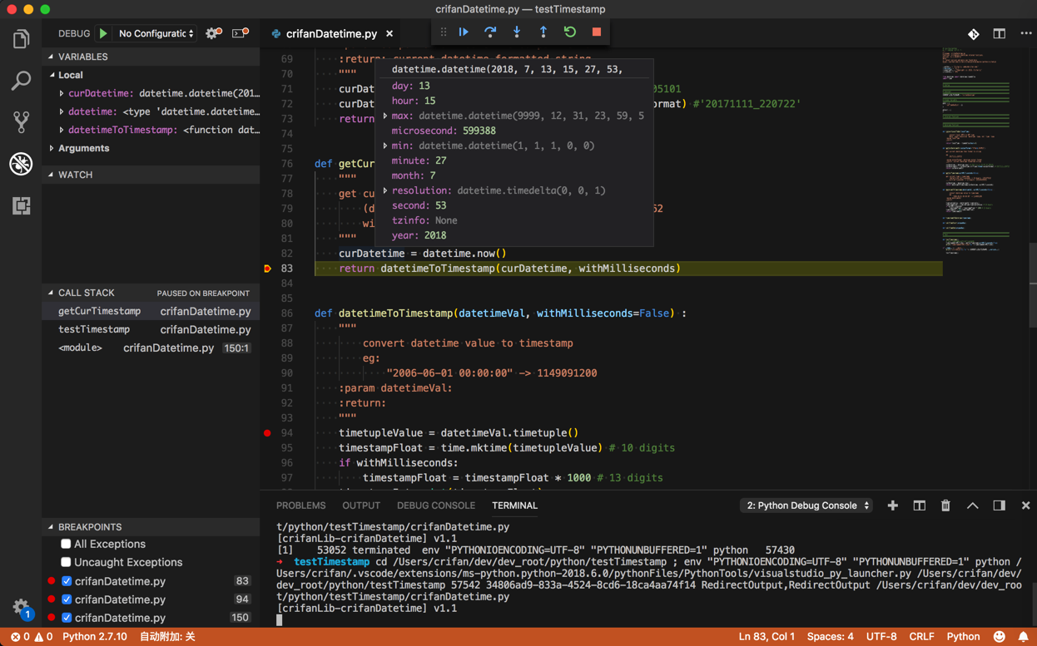Grab the debug toolbar drag handle
1037x646 pixels.
[443, 32]
